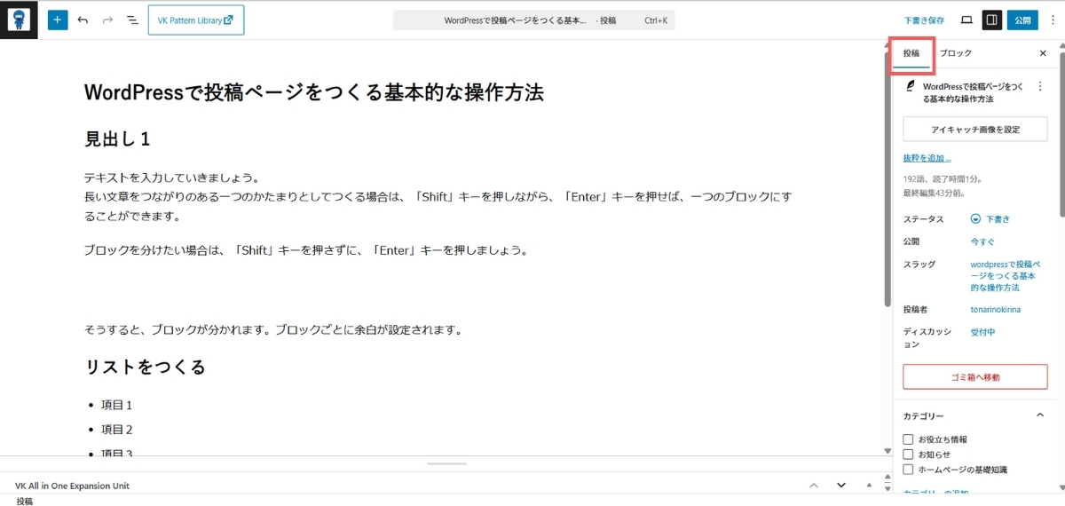Move VK All in One Expansion Unit panel up
1065x506 pixels.
point(814,486)
